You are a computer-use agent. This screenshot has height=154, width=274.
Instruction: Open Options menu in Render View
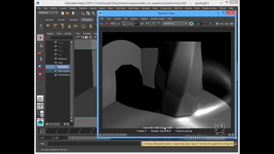coord(134,19)
